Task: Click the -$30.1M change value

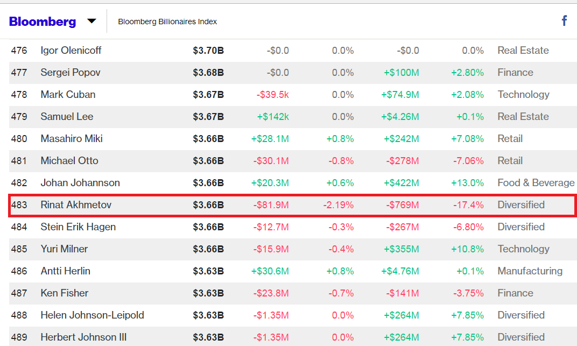Action: point(271,161)
